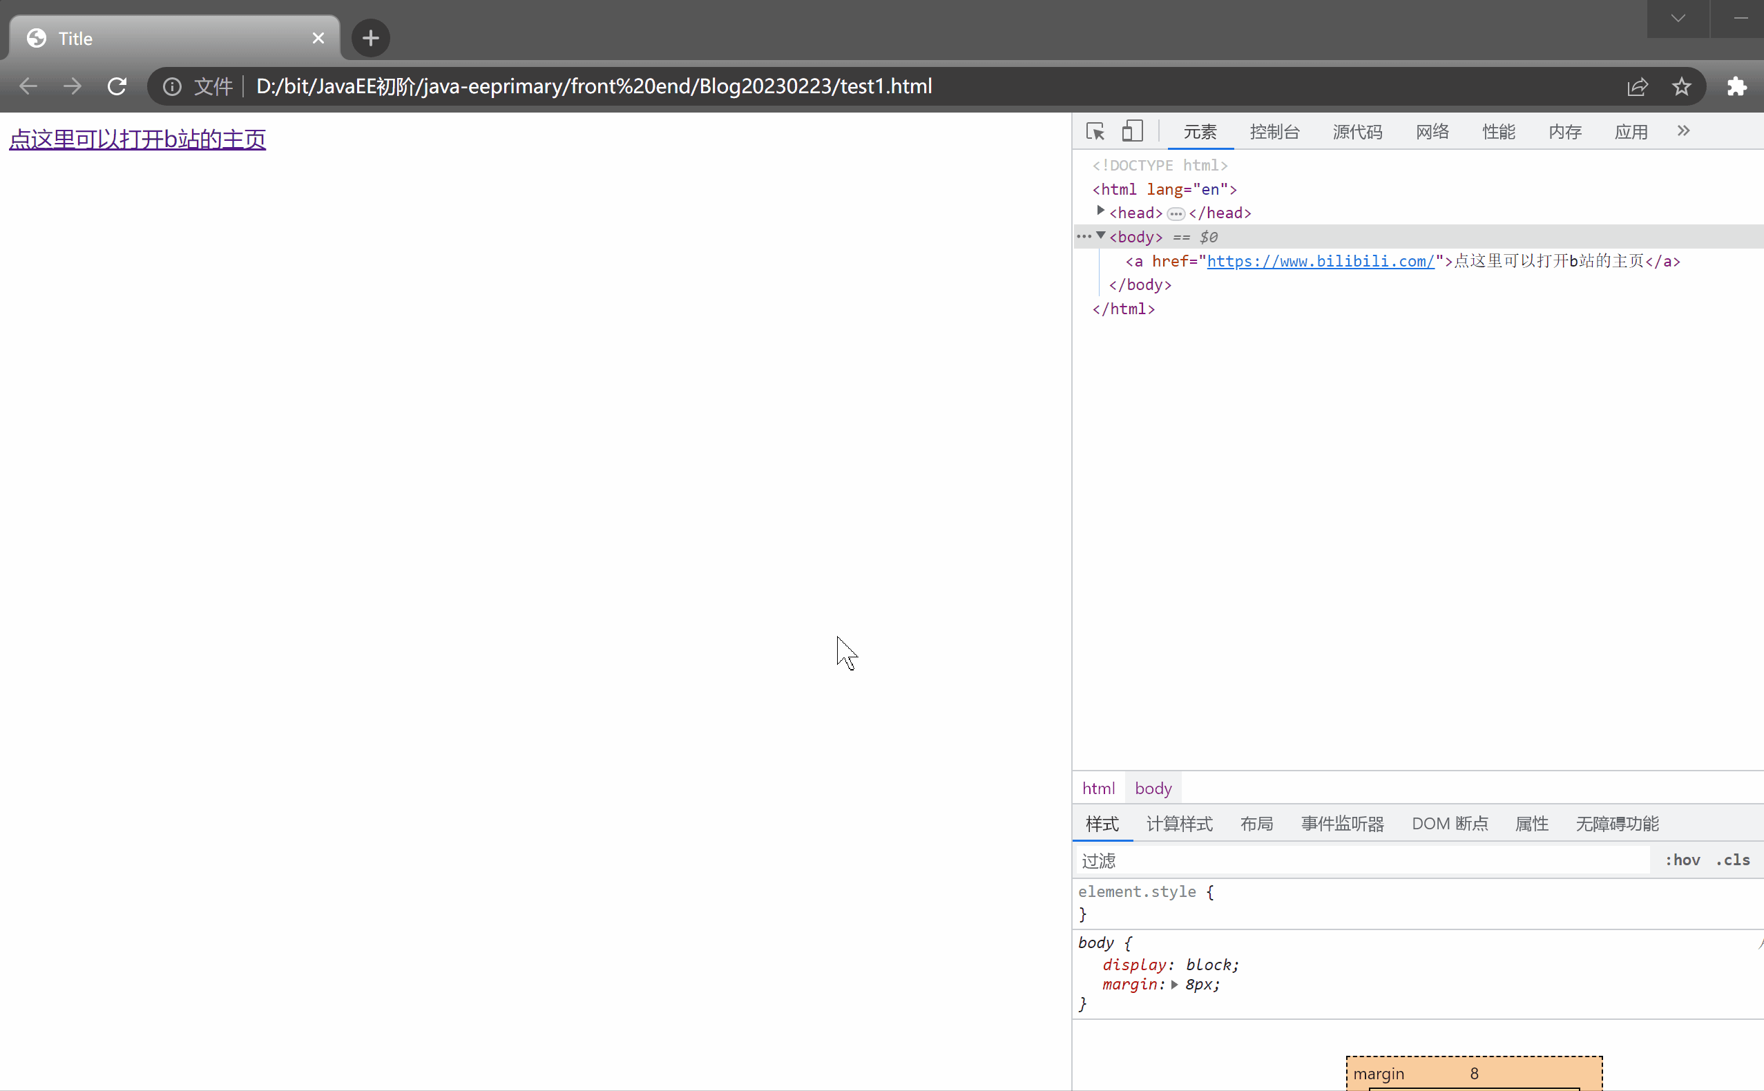Select the closing </html> line
The width and height of the screenshot is (1764, 1091).
(x=1123, y=309)
